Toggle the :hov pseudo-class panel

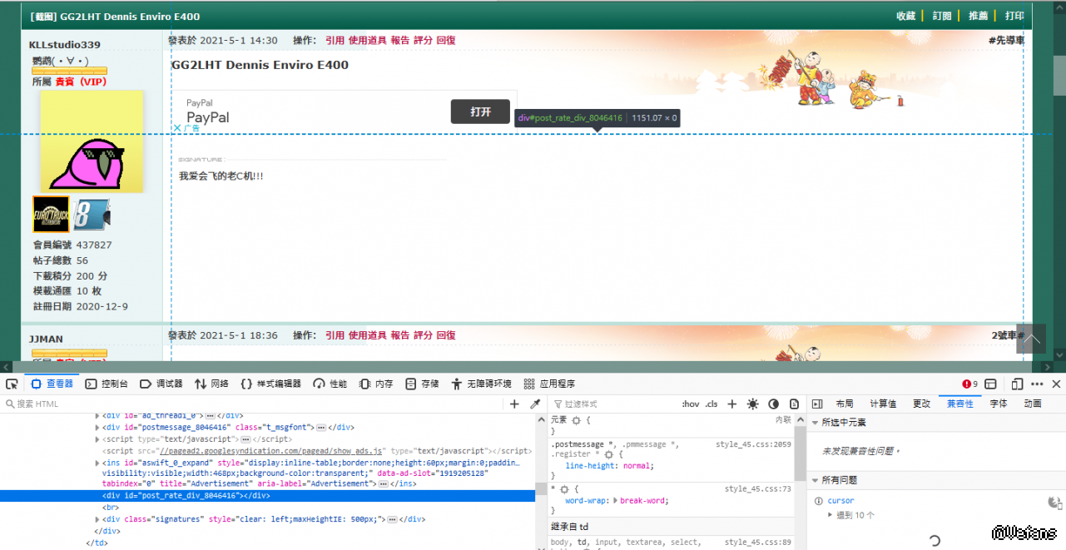(691, 404)
